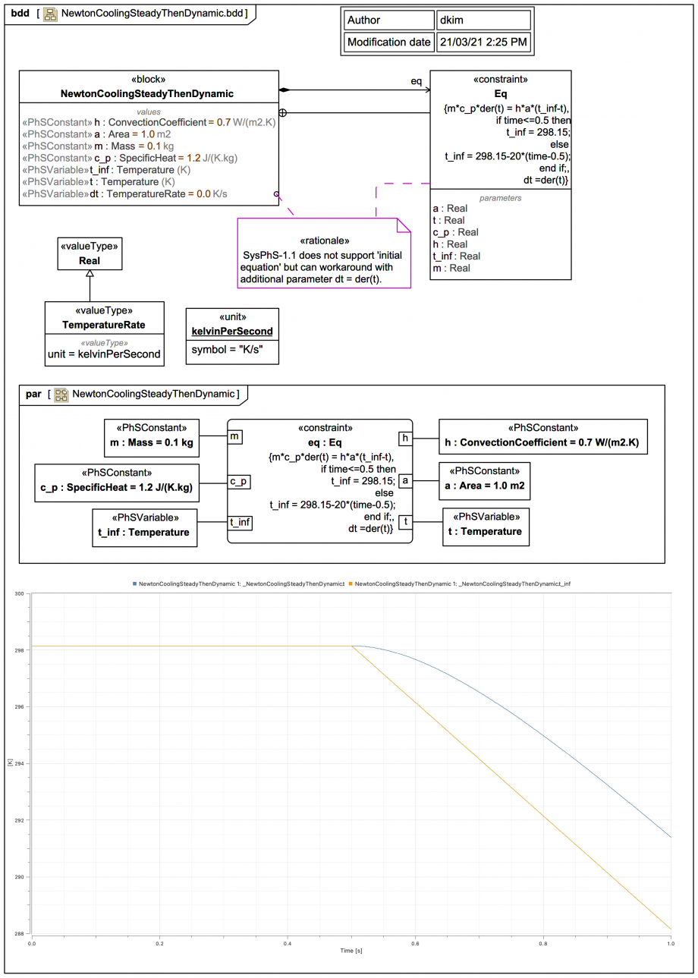Click the blue legend marker for the t series

[x=135, y=584]
